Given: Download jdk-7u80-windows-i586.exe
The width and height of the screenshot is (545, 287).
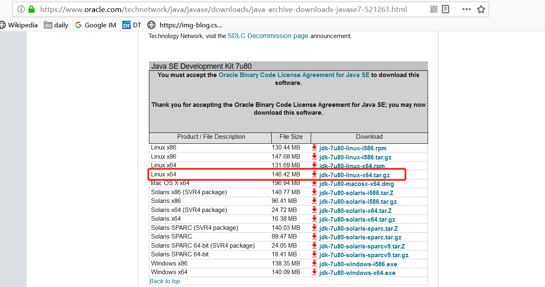Looking at the screenshot, I should pyautogui.click(x=358, y=264).
